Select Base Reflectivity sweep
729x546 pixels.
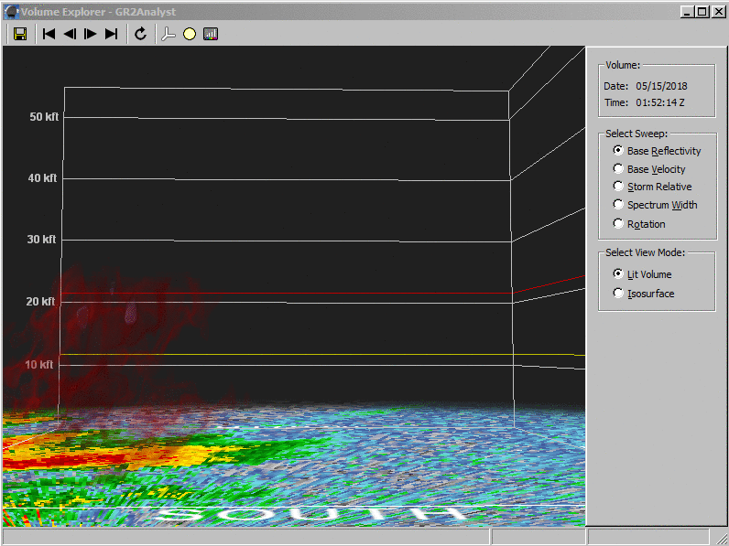pos(657,151)
